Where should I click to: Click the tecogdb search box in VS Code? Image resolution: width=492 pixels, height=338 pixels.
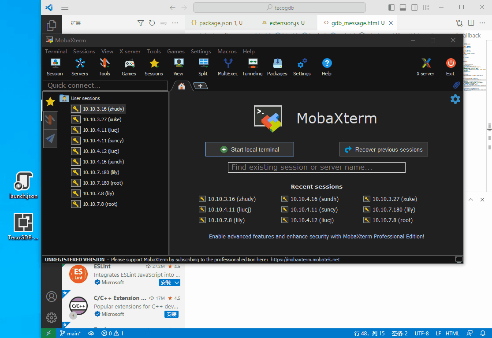[x=280, y=7]
